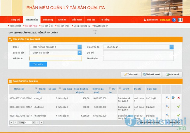The image size is (190, 133).
Task: Click the Đăng xuất logout link
Action: click(x=165, y=20)
